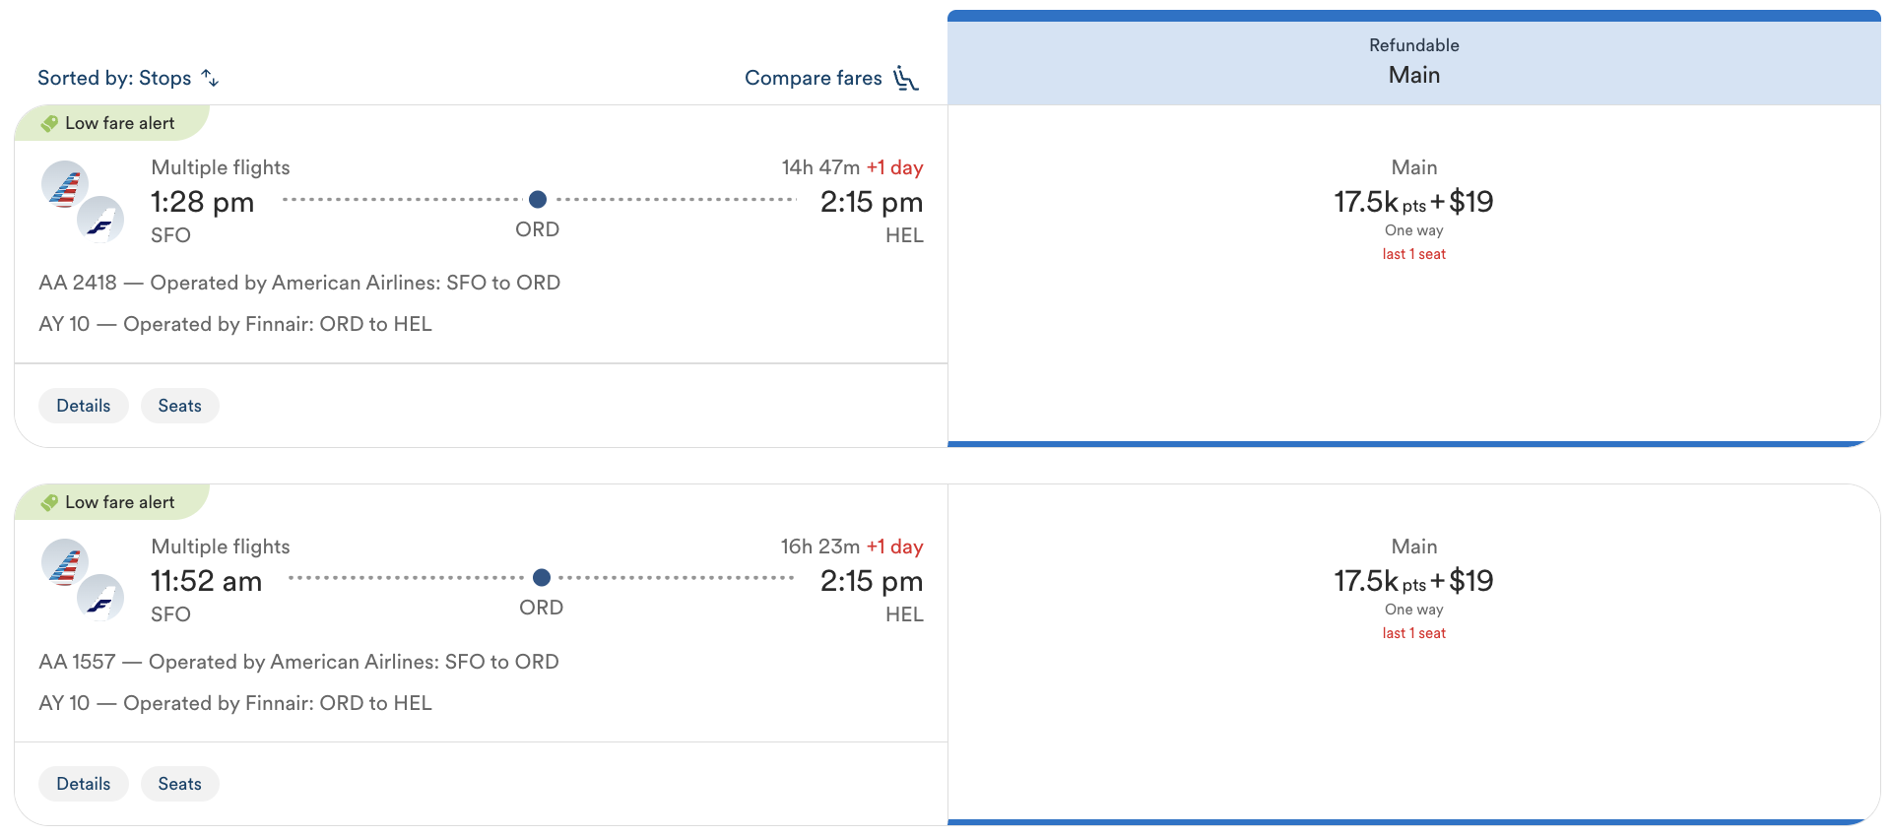The height and width of the screenshot is (837, 1893).
Task: Click the tag icon on first Low fare alert
Action: coord(49,124)
